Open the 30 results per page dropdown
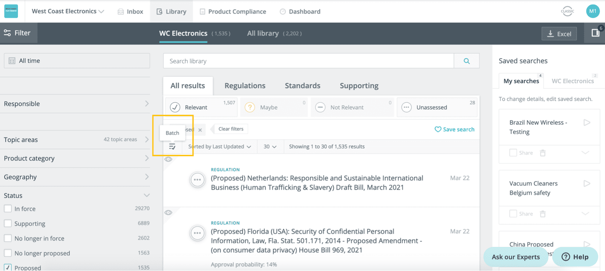 [270, 147]
